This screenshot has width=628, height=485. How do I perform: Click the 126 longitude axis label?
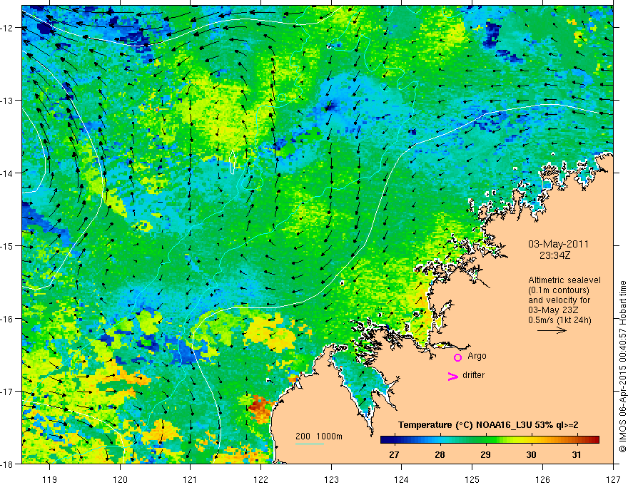pyautogui.click(x=542, y=479)
